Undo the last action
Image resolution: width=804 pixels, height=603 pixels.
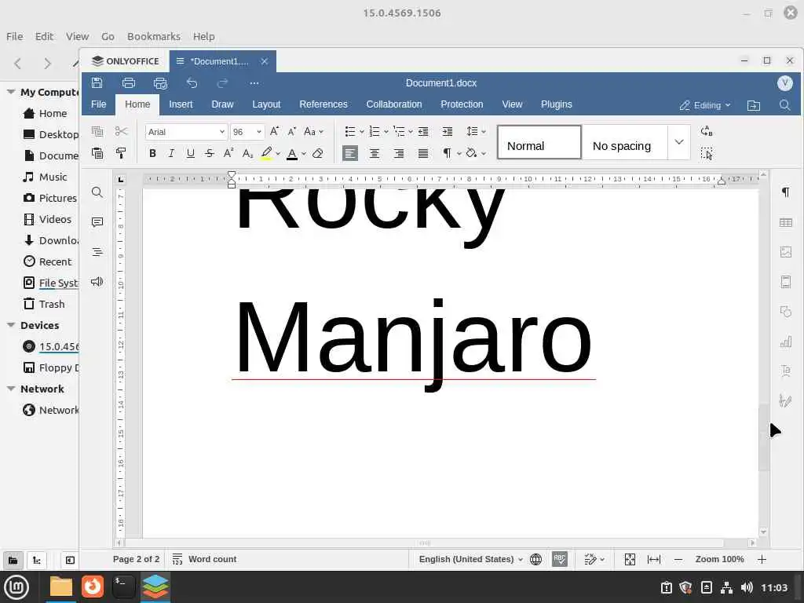click(192, 83)
